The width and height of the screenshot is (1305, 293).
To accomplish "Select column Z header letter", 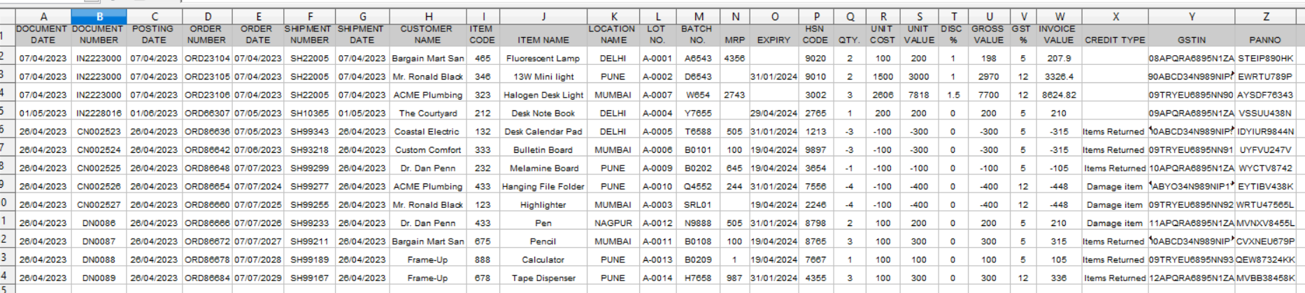I will coord(1266,16).
